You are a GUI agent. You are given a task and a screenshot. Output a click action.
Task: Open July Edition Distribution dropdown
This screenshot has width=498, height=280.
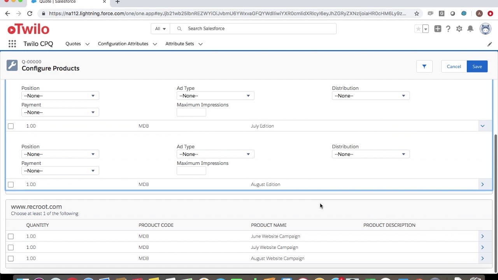[x=371, y=154]
